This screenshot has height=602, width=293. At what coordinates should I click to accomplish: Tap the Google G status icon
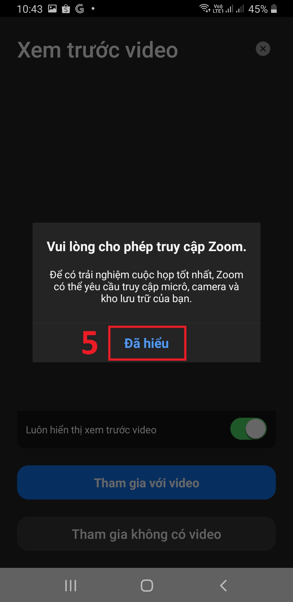coord(79,9)
